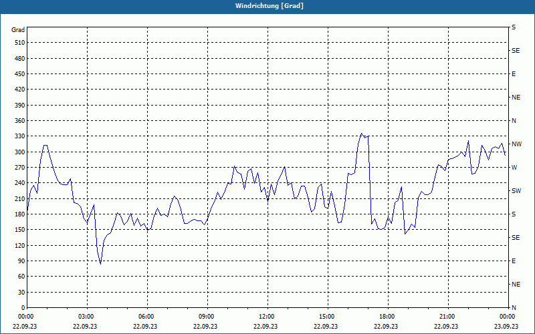Click the 510 y-axis value
This screenshot has height=334, width=535.
tap(19, 43)
